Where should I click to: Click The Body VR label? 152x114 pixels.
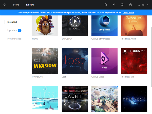click(127, 77)
